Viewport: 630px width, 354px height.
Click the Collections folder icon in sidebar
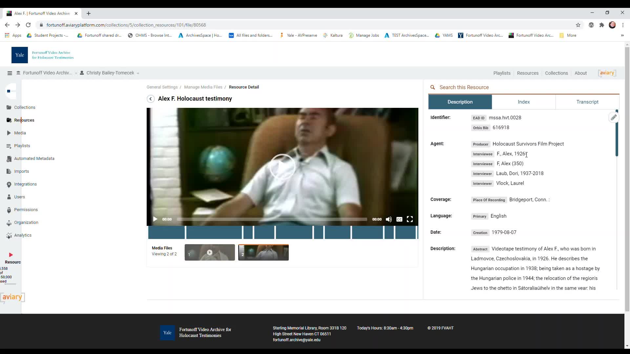click(9, 108)
